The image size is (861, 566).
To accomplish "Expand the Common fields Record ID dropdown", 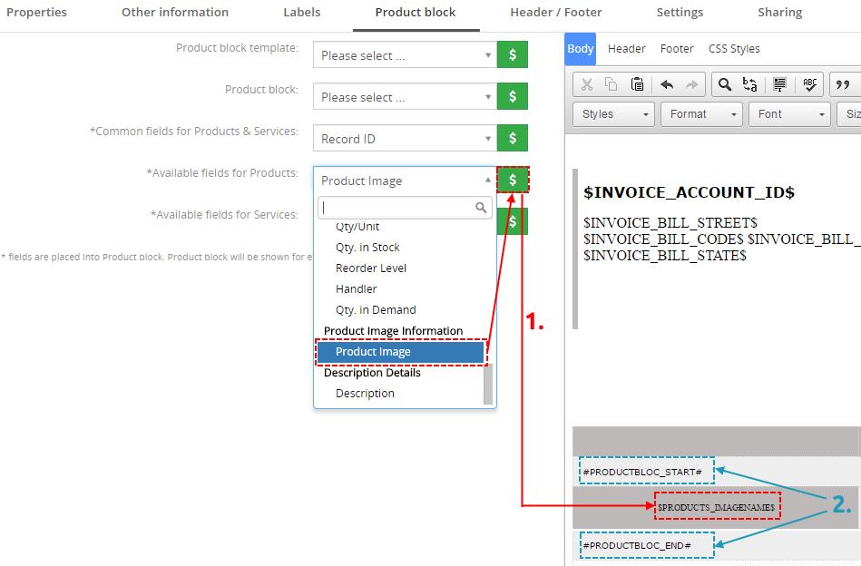I will coord(405,139).
